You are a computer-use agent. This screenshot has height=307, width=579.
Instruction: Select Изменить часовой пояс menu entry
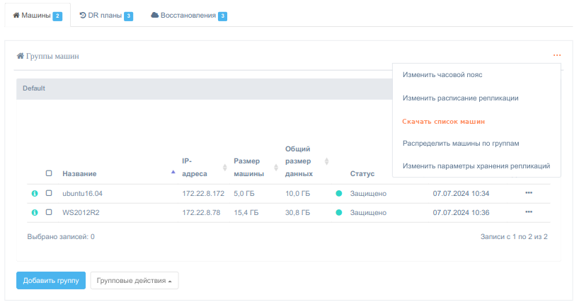pyautogui.click(x=442, y=75)
